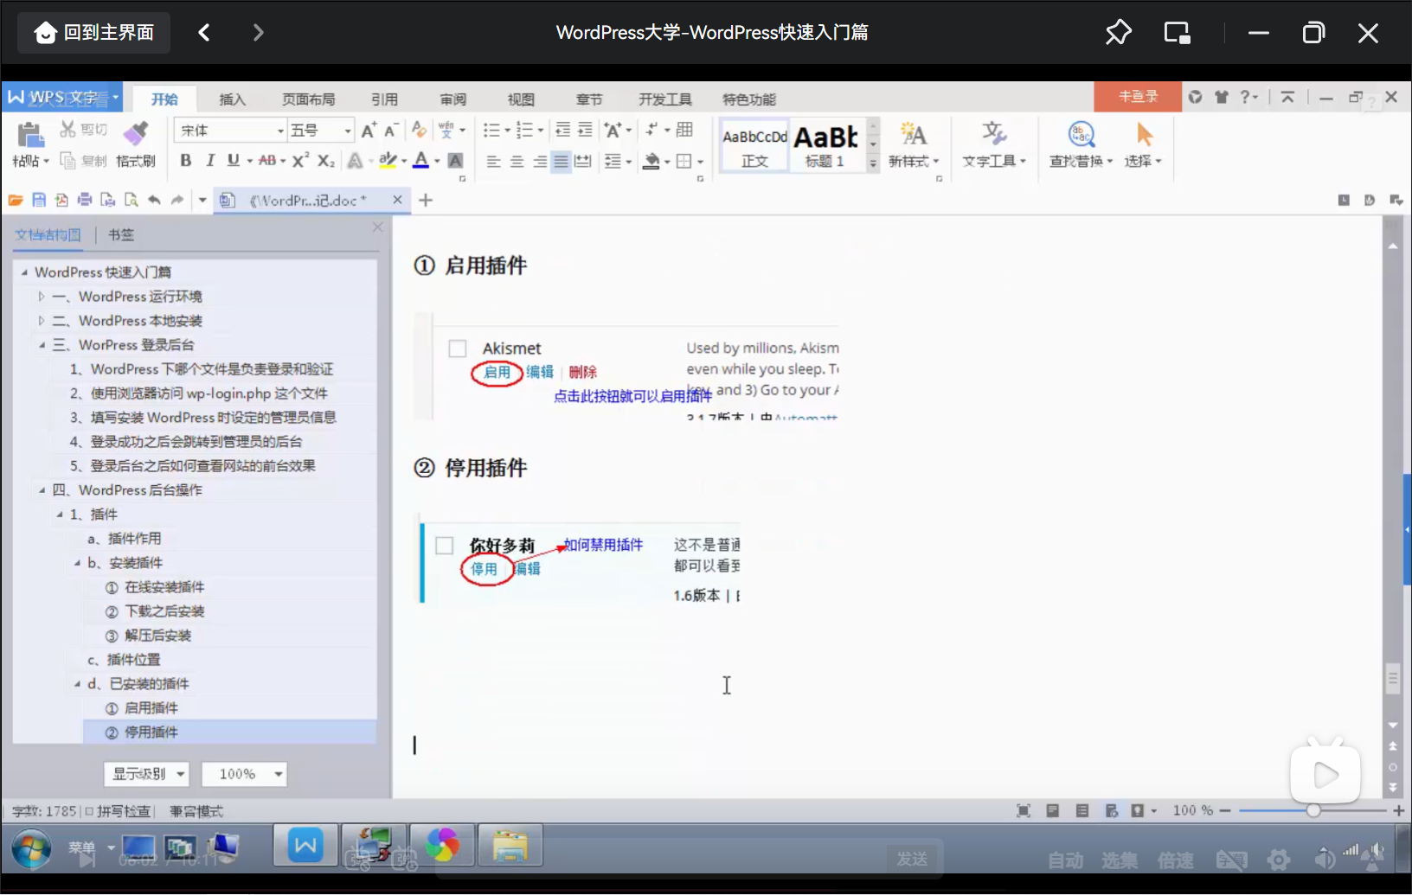Viewport: 1412px width, 895px height.
Task: Click the 未登录 login button
Action: (1138, 97)
